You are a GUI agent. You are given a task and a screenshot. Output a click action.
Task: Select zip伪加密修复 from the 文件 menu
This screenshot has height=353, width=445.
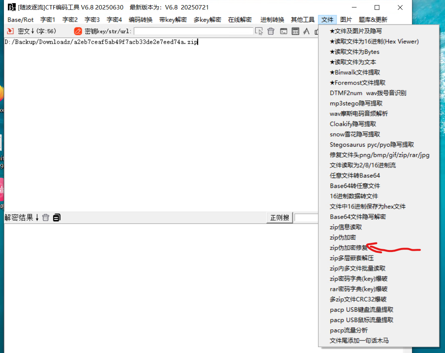[x=348, y=248]
